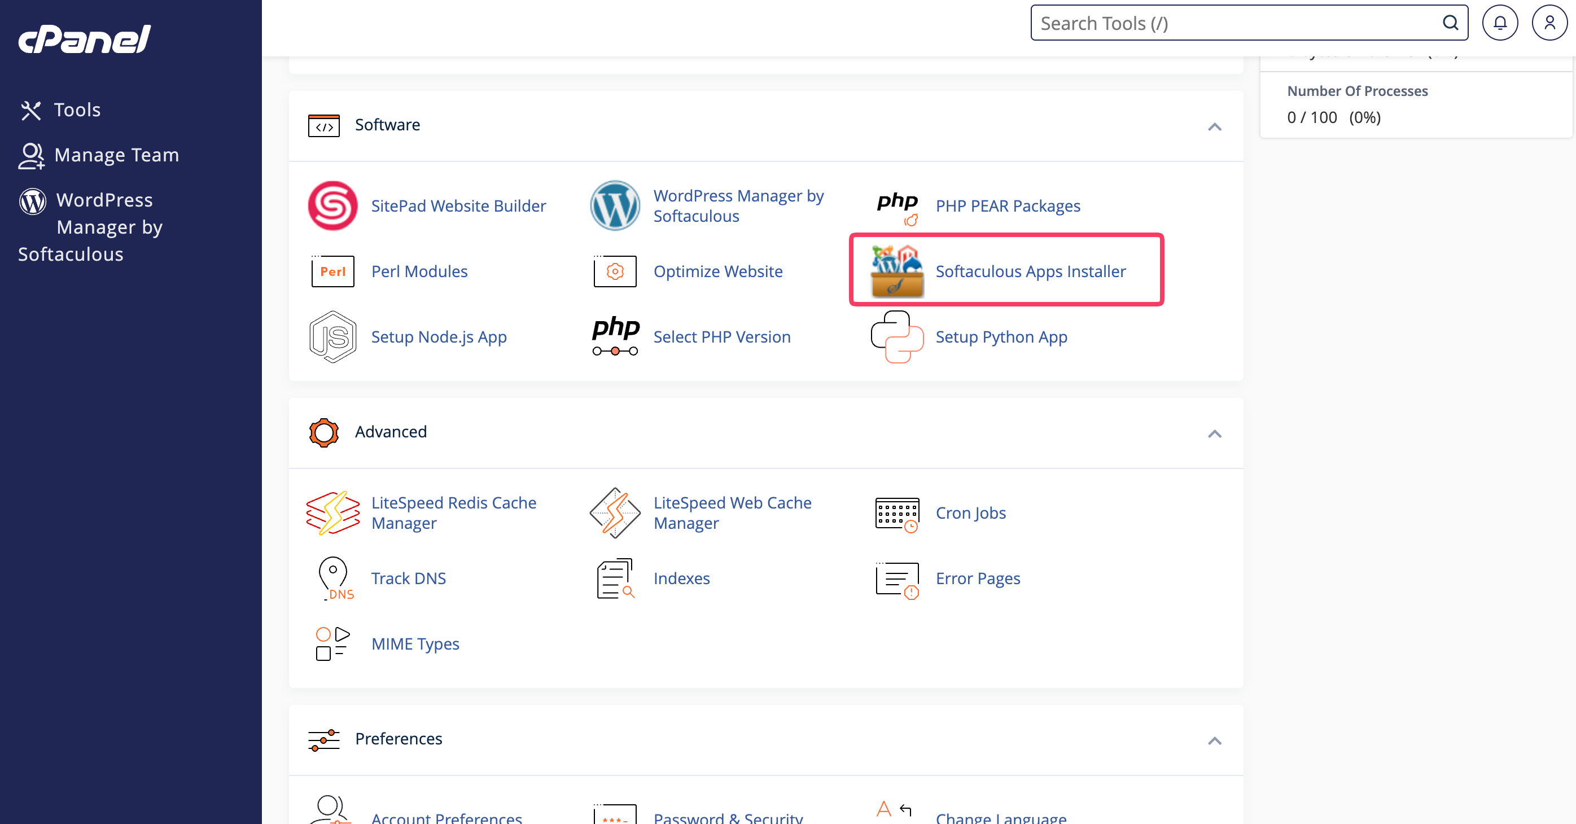Click the WordPress Manager logo icon in Software
This screenshot has width=1576, height=824.
pyautogui.click(x=615, y=205)
